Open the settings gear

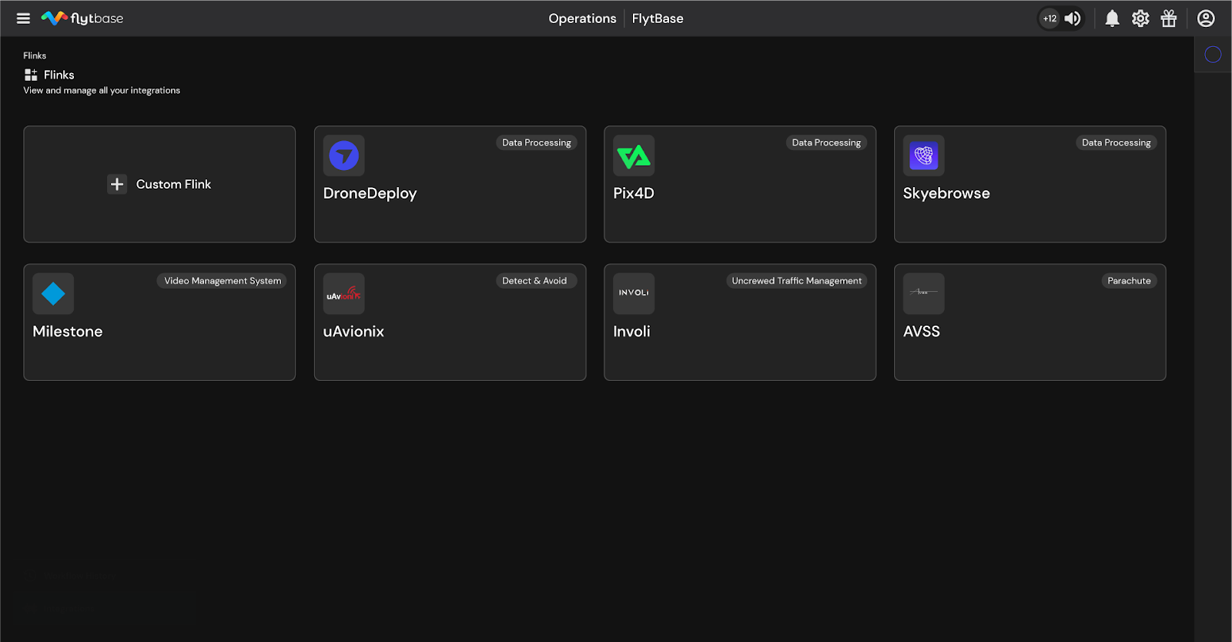[x=1140, y=18]
